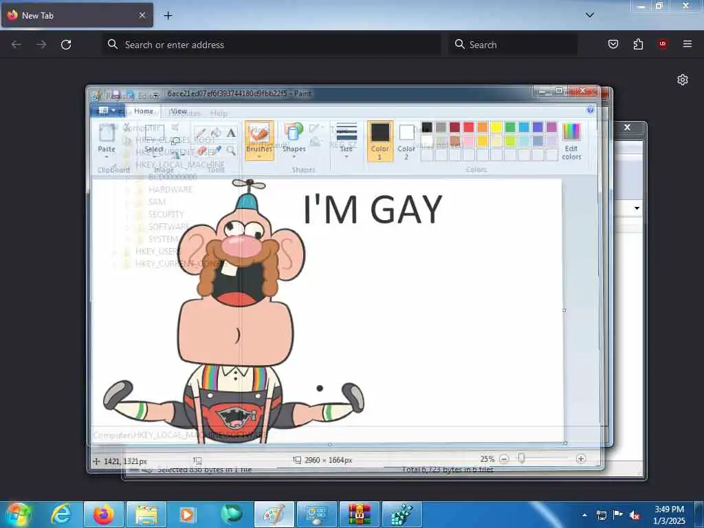Click Windows Media Player taskbar icon
Viewport: 704px width, 528px height.
188,514
